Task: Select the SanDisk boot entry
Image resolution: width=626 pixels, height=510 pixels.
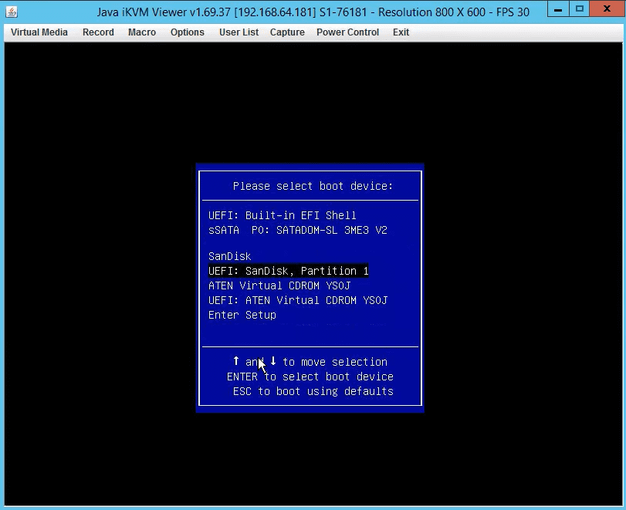Action: (229, 255)
